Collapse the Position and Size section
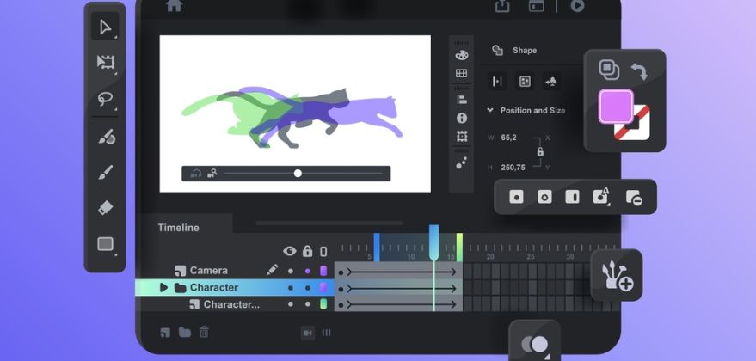This screenshot has height=361, width=756. (x=490, y=110)
